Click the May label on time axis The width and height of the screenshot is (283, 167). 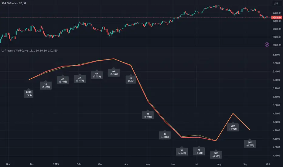(x=148, y=164)
